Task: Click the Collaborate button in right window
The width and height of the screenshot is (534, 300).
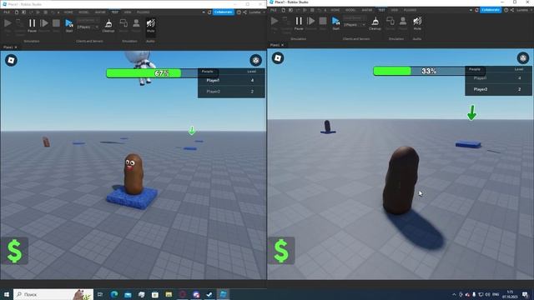Action: coord(491,10)
